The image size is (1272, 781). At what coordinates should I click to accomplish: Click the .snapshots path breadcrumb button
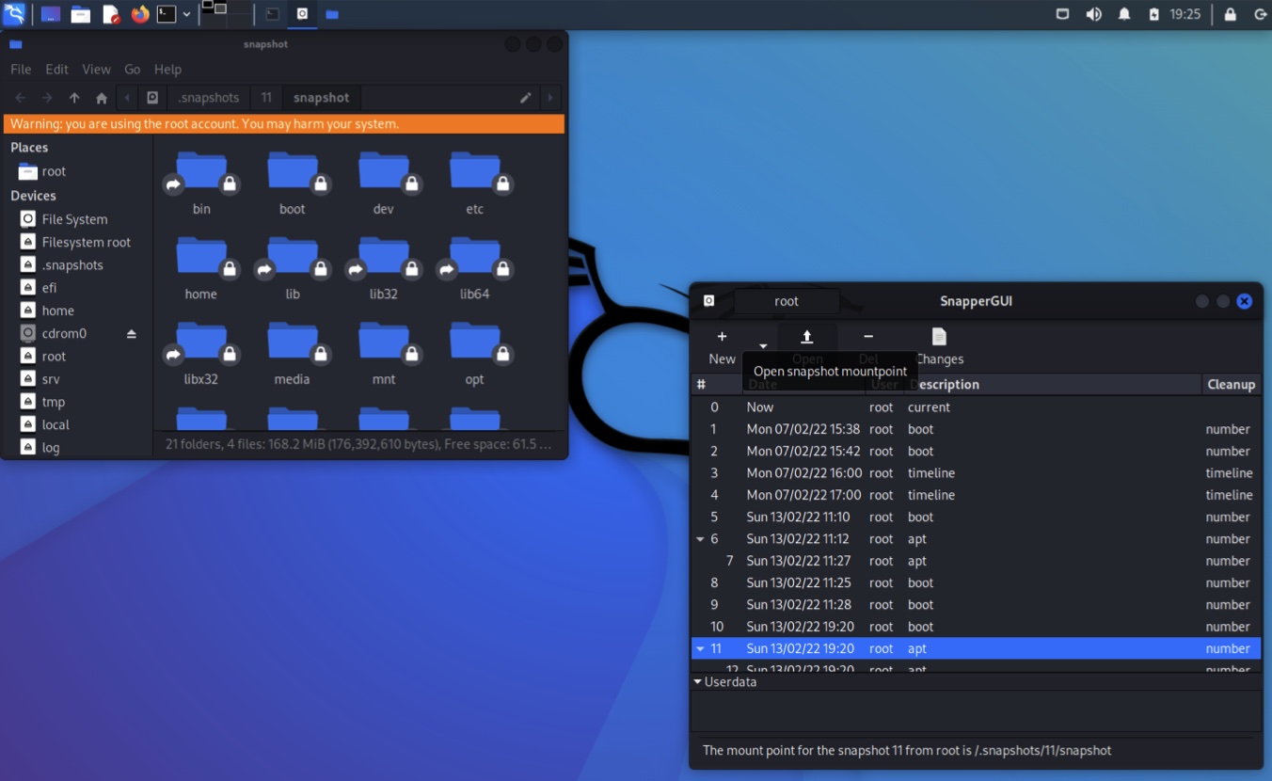pyautogui.click(x=208, y=98)
